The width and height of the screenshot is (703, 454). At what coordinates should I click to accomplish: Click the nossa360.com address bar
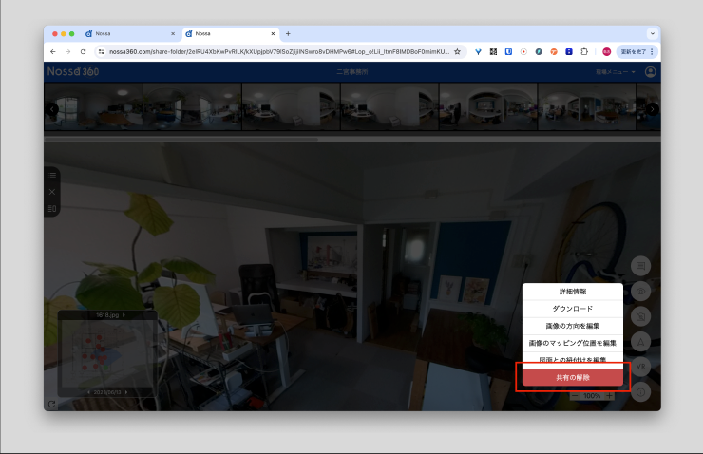(x=279, y=52)
